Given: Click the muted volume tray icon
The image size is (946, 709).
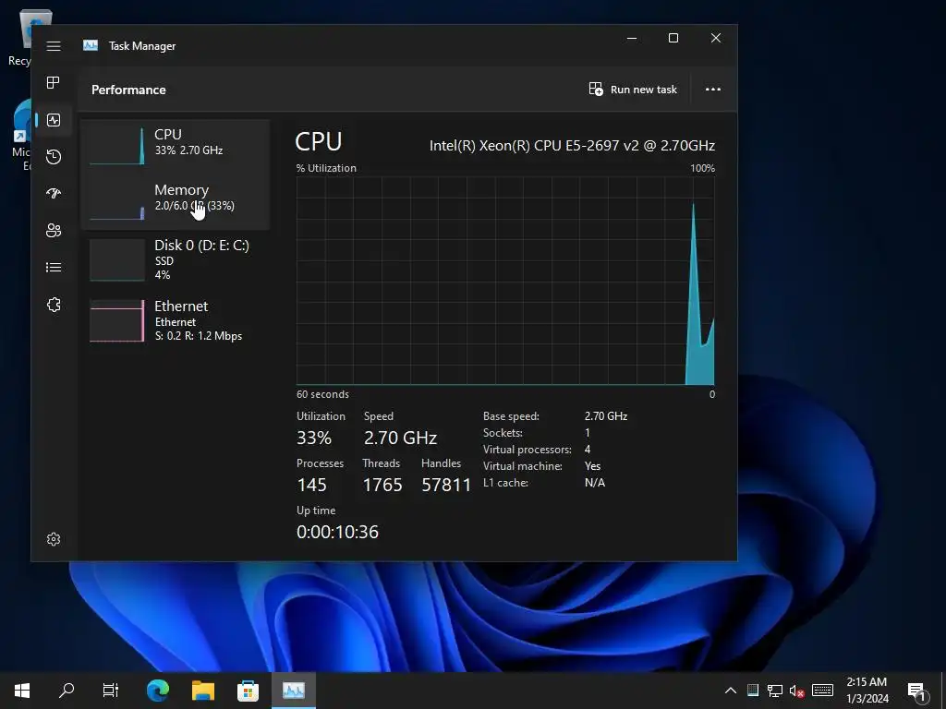Looking at the screenshot, I should point(797,691).
